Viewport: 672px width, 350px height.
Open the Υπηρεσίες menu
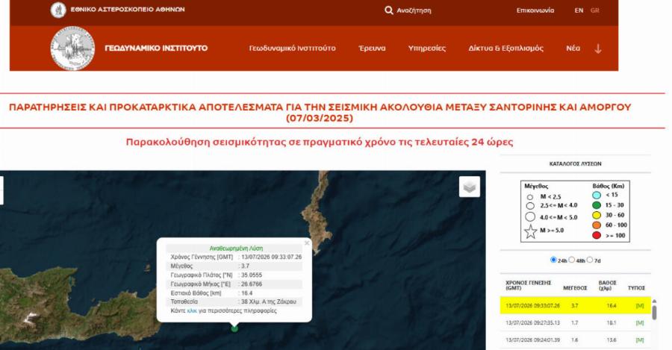(427, 49)
